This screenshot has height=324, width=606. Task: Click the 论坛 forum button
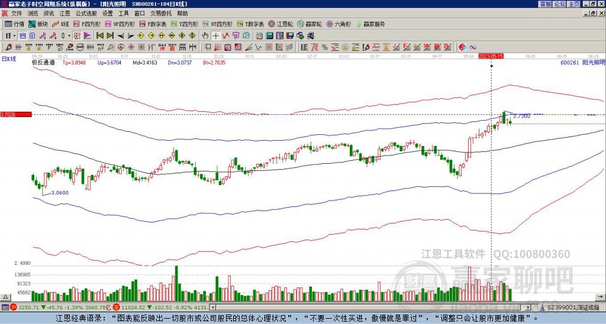(559, 4)
